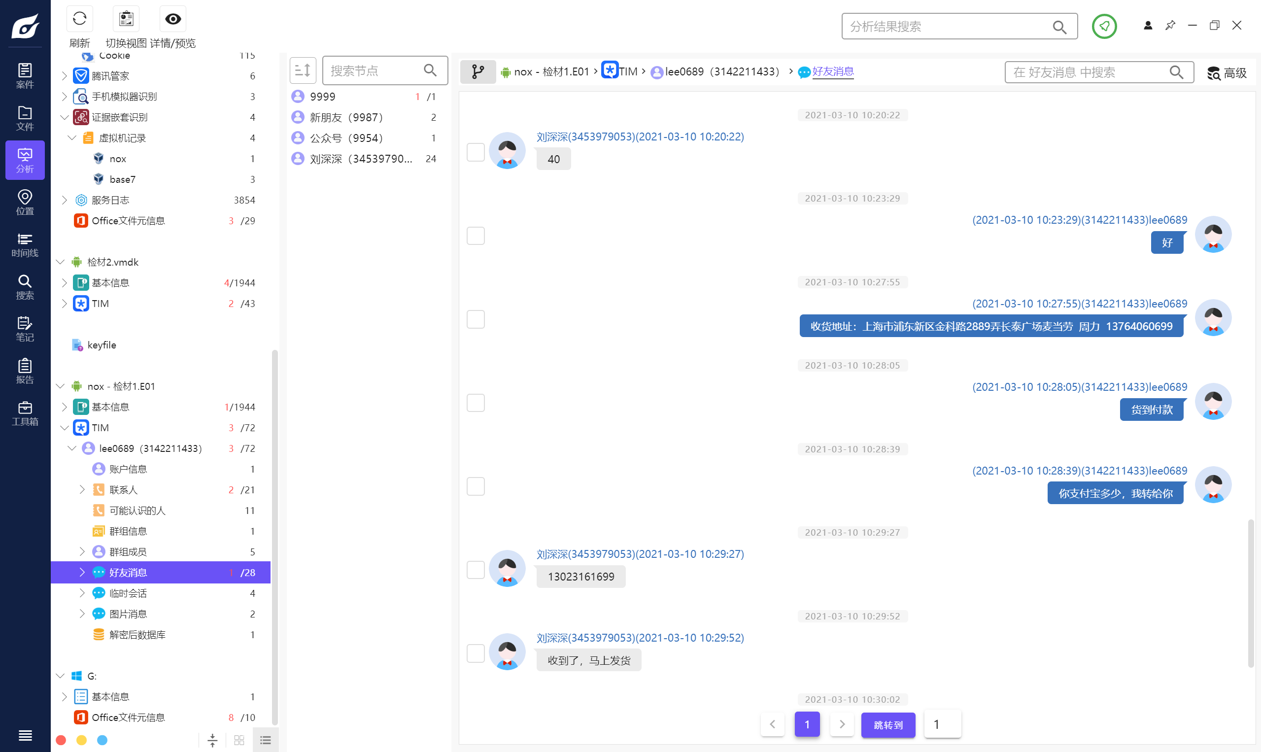This screenshot has height=752, width=1261.
Task: Click the green shield status icon
Action: pyautogui.click(x=1104, y=26)
